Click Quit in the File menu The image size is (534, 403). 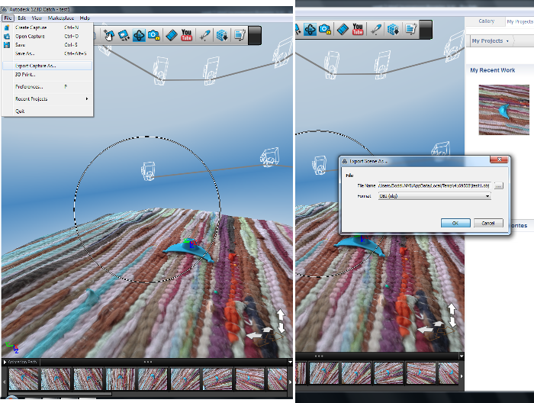click(x=47, y=111)
